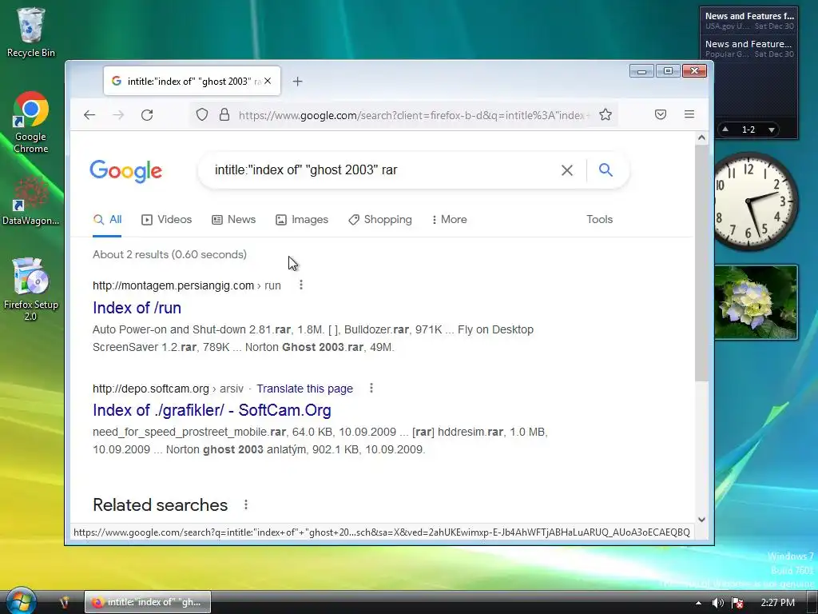Screen dimensions: 818x614
Task: Switch to the All results tab
Action: tap(108, 220)
